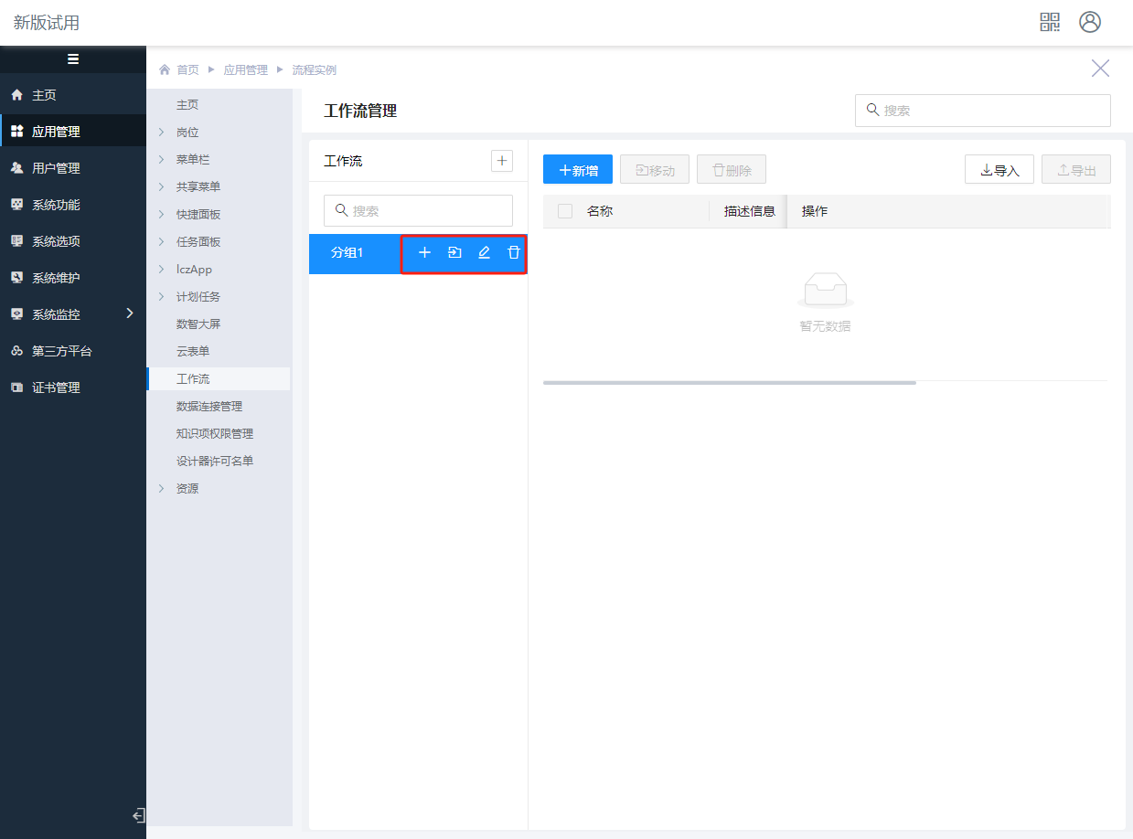Viewport: 1133px width, 839px height.
Task: Click the logout icon at sidebar bottom
Action: 138,815
